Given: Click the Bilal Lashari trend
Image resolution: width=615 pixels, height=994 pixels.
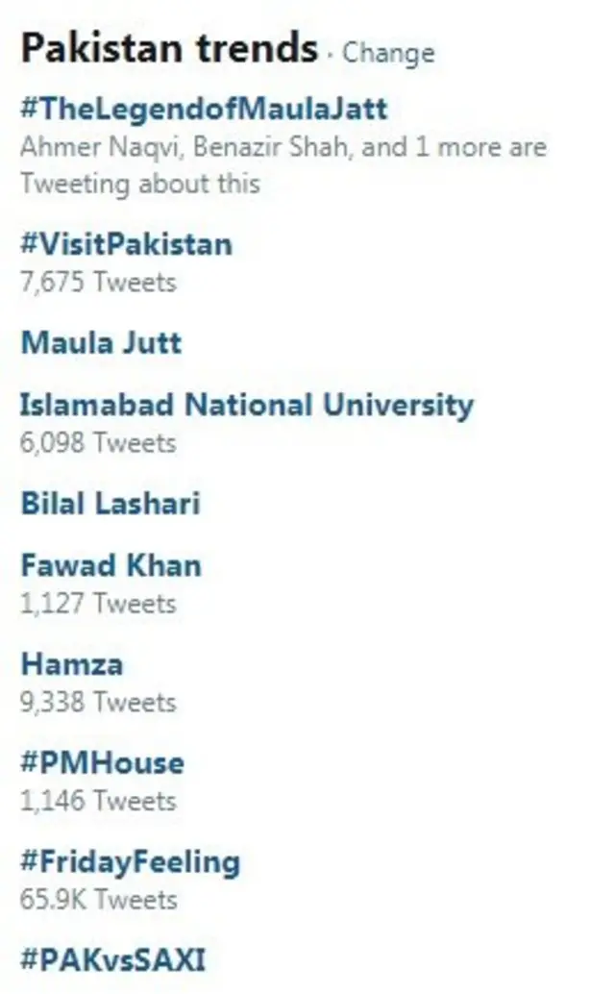Looking at the screenshot, I should [110, 503].
